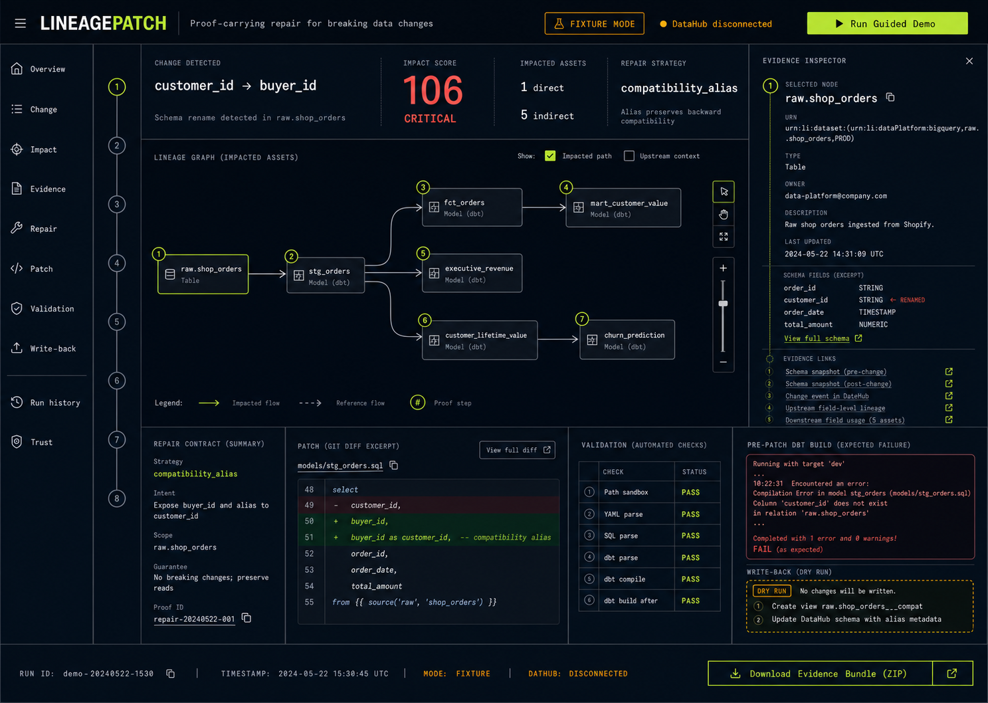Click the Path sandbox validation row
Screen dimensions: 988x703
[649, 492]
